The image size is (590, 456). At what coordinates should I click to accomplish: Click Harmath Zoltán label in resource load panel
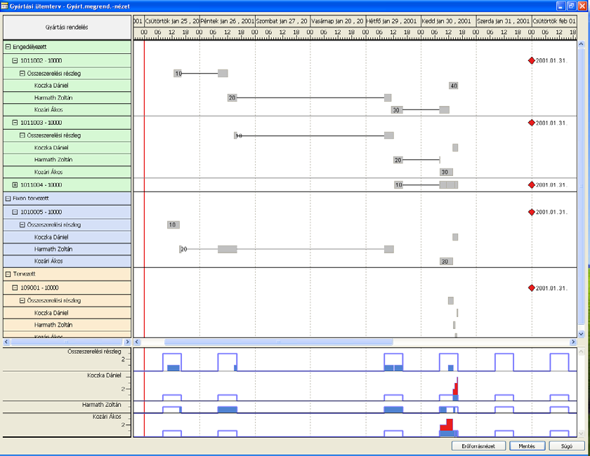tap(102, 405)
